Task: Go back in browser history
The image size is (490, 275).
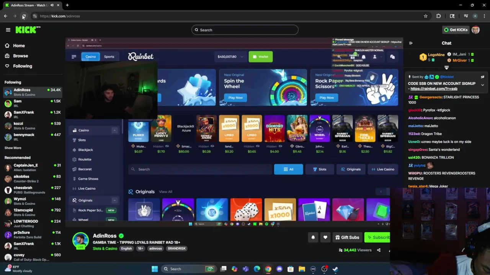Action: point(6,16)
